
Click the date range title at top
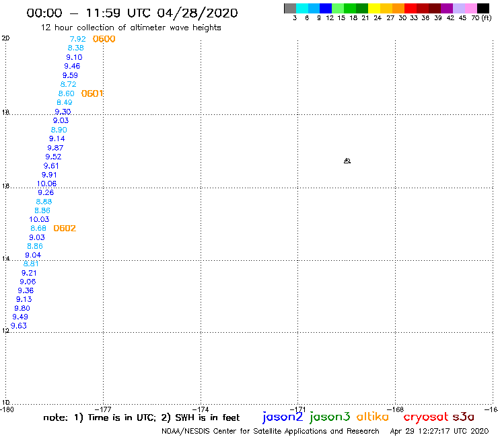click(x=132, y=13)
